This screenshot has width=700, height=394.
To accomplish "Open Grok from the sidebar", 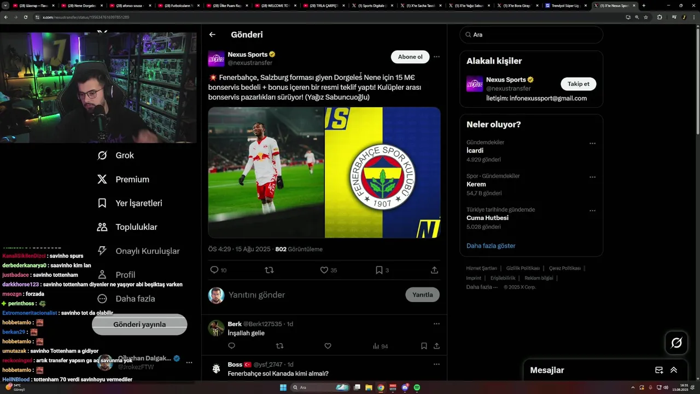I will tap(115, 155).
